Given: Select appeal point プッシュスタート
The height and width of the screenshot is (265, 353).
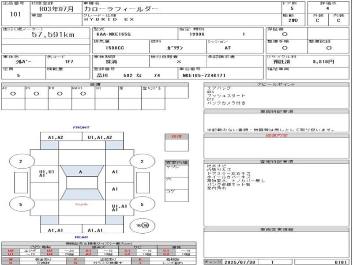Looking at the screenshot, I should 226,95.
